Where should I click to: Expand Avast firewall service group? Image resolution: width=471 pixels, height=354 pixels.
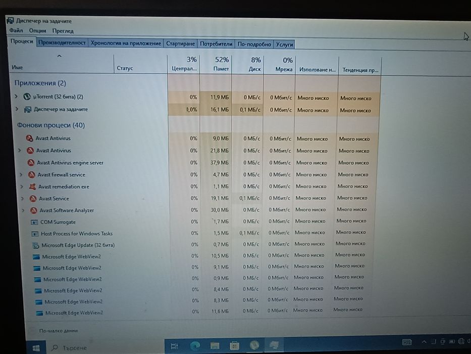pyautogui.click(x=21, y=174)
